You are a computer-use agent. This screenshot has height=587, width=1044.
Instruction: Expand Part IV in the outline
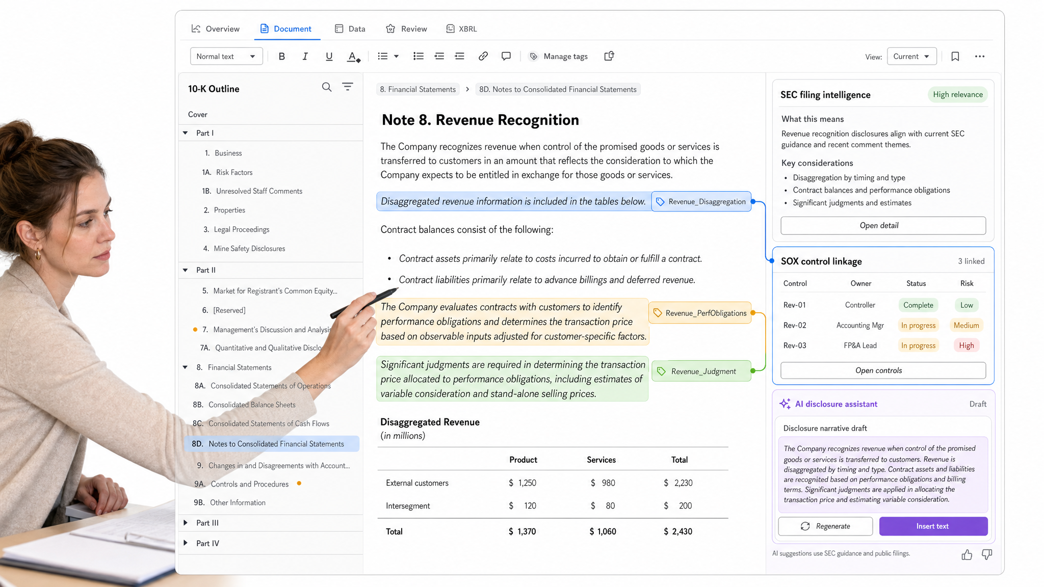coord(186,543)
